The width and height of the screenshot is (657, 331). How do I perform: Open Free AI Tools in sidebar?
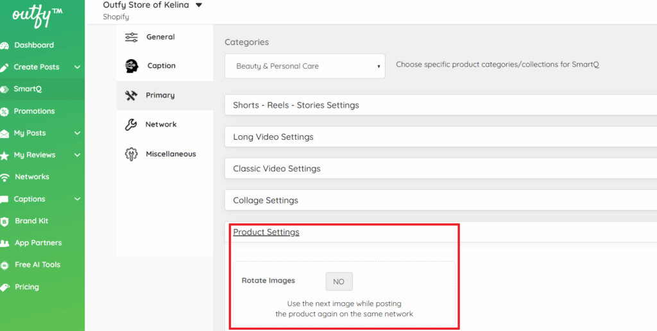pos(37,265)
